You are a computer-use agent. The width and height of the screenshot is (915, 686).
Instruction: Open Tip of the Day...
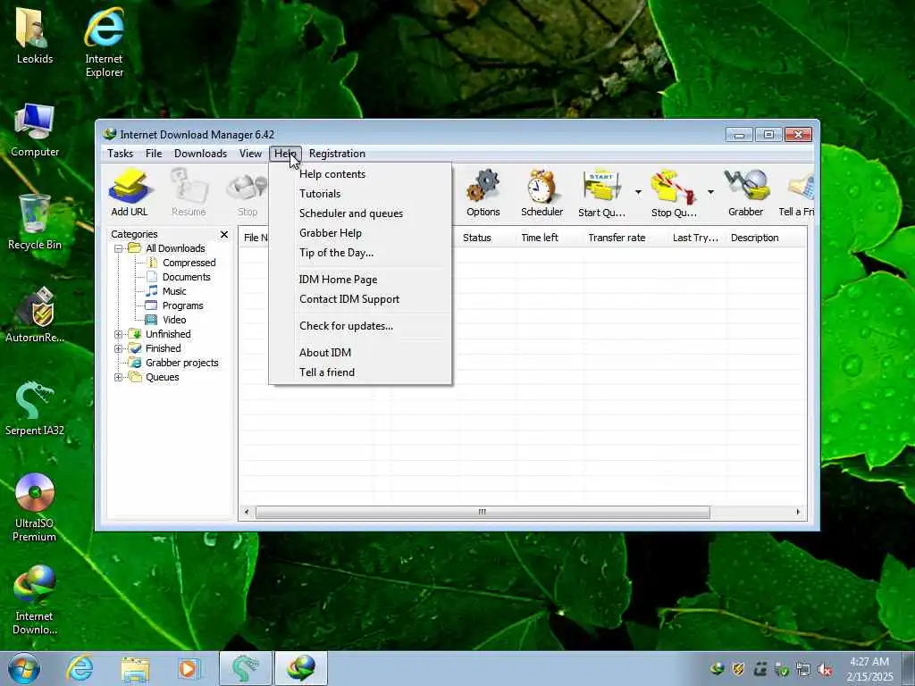point(360,253)
